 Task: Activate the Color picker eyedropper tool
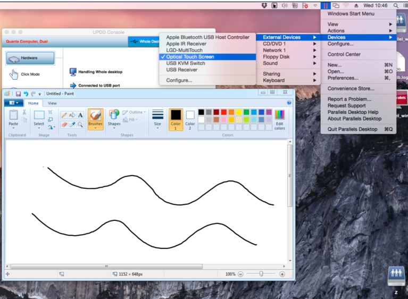click(x=72, y=124)
